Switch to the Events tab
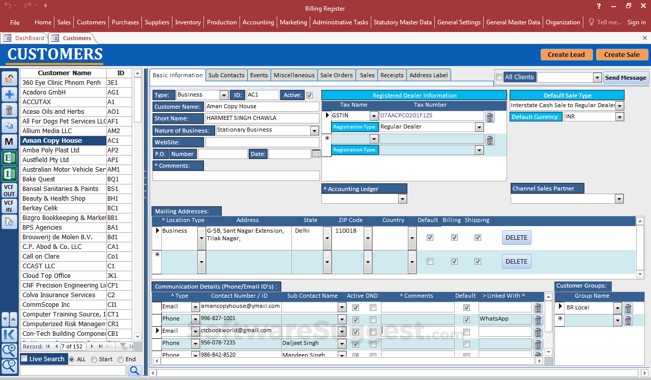 point(259,75)
